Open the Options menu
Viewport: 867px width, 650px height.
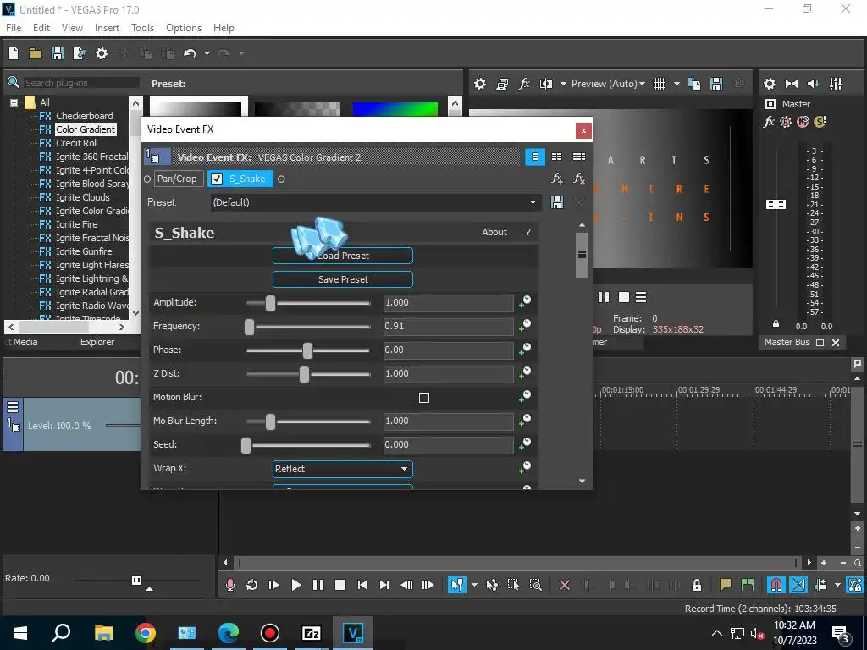click(184, 28)
